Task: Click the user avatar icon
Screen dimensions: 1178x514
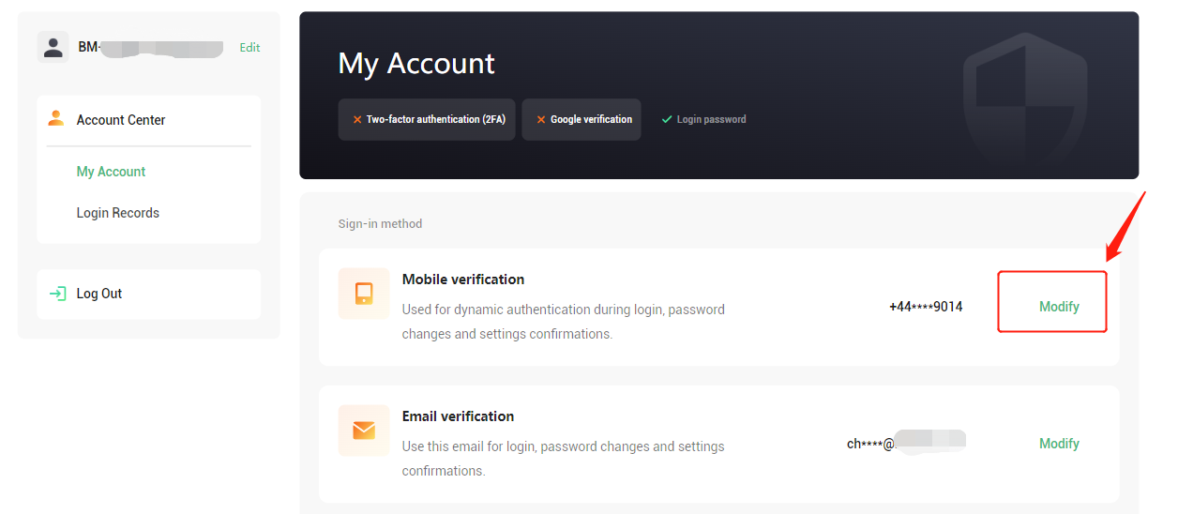Action: tap(53, 47)
